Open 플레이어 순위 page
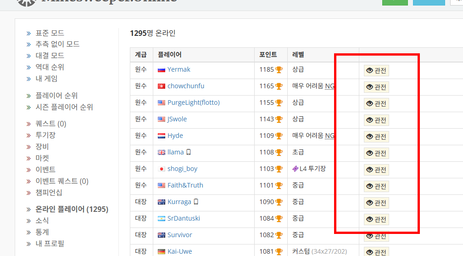 tap(56, 96)
